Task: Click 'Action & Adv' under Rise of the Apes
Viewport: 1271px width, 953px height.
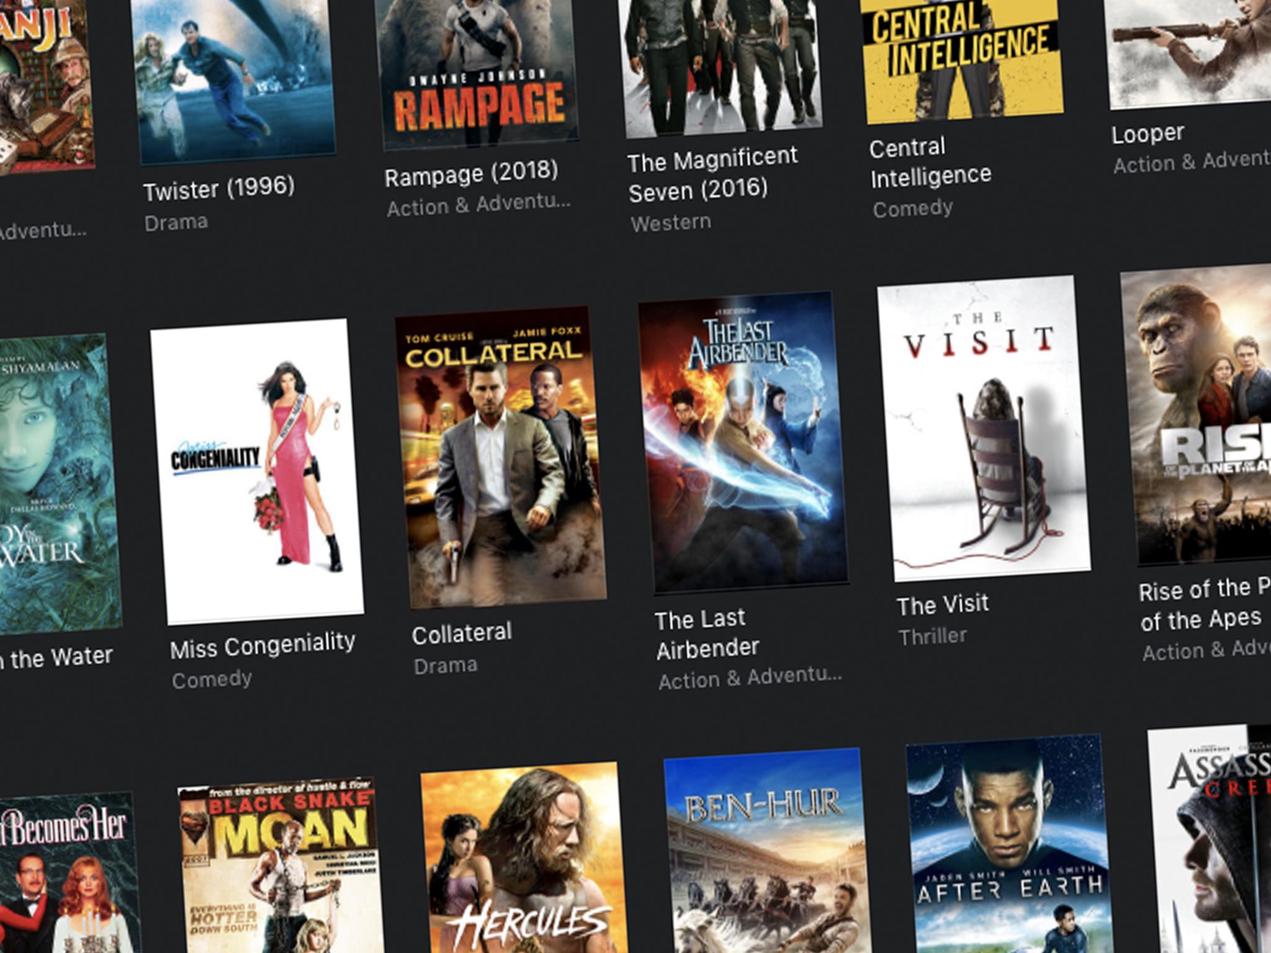Action: [1206, 650]
